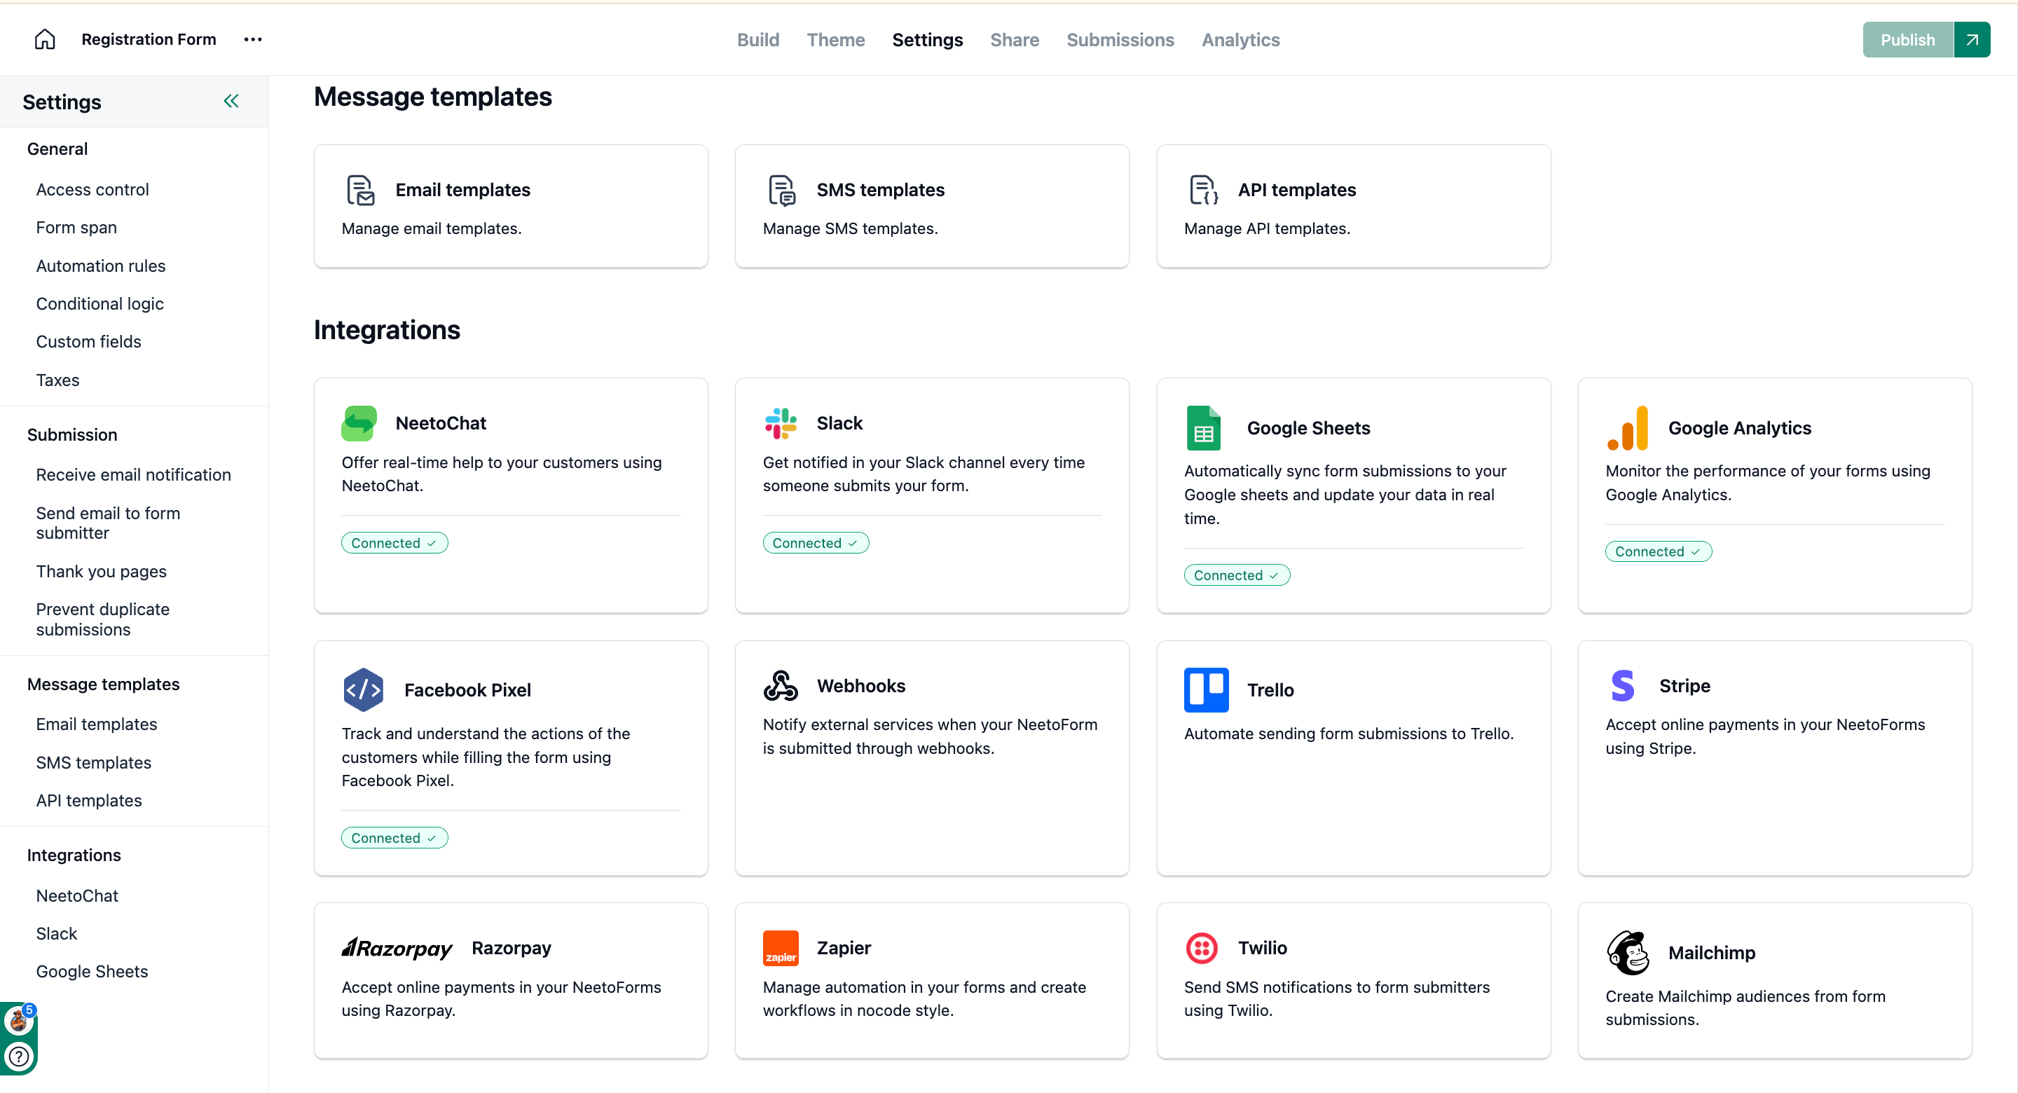This screenshot has width=2018, height=1093.
Task: Open Receive email notification setting
Action: pyautogui.click(x=134, y=475)
